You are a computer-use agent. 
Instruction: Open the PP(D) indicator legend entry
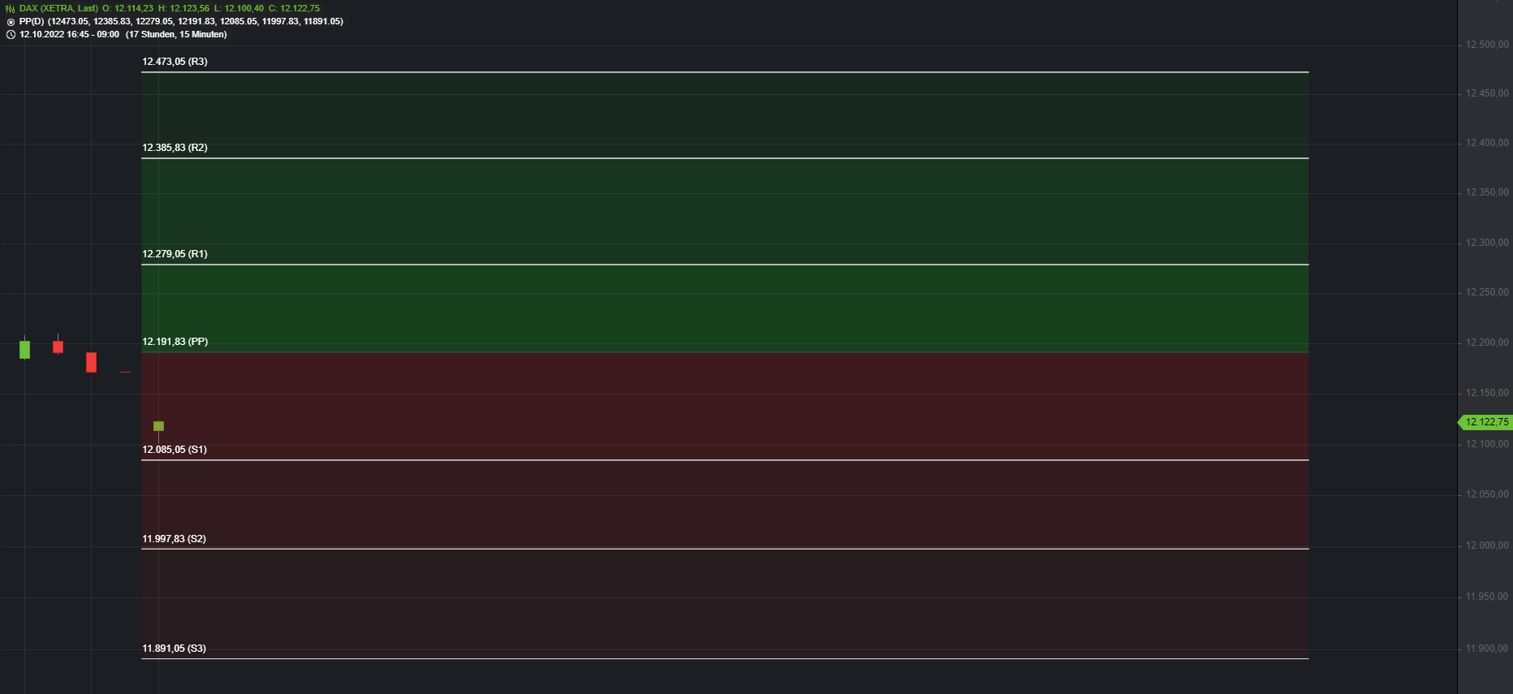click(32, 22)
